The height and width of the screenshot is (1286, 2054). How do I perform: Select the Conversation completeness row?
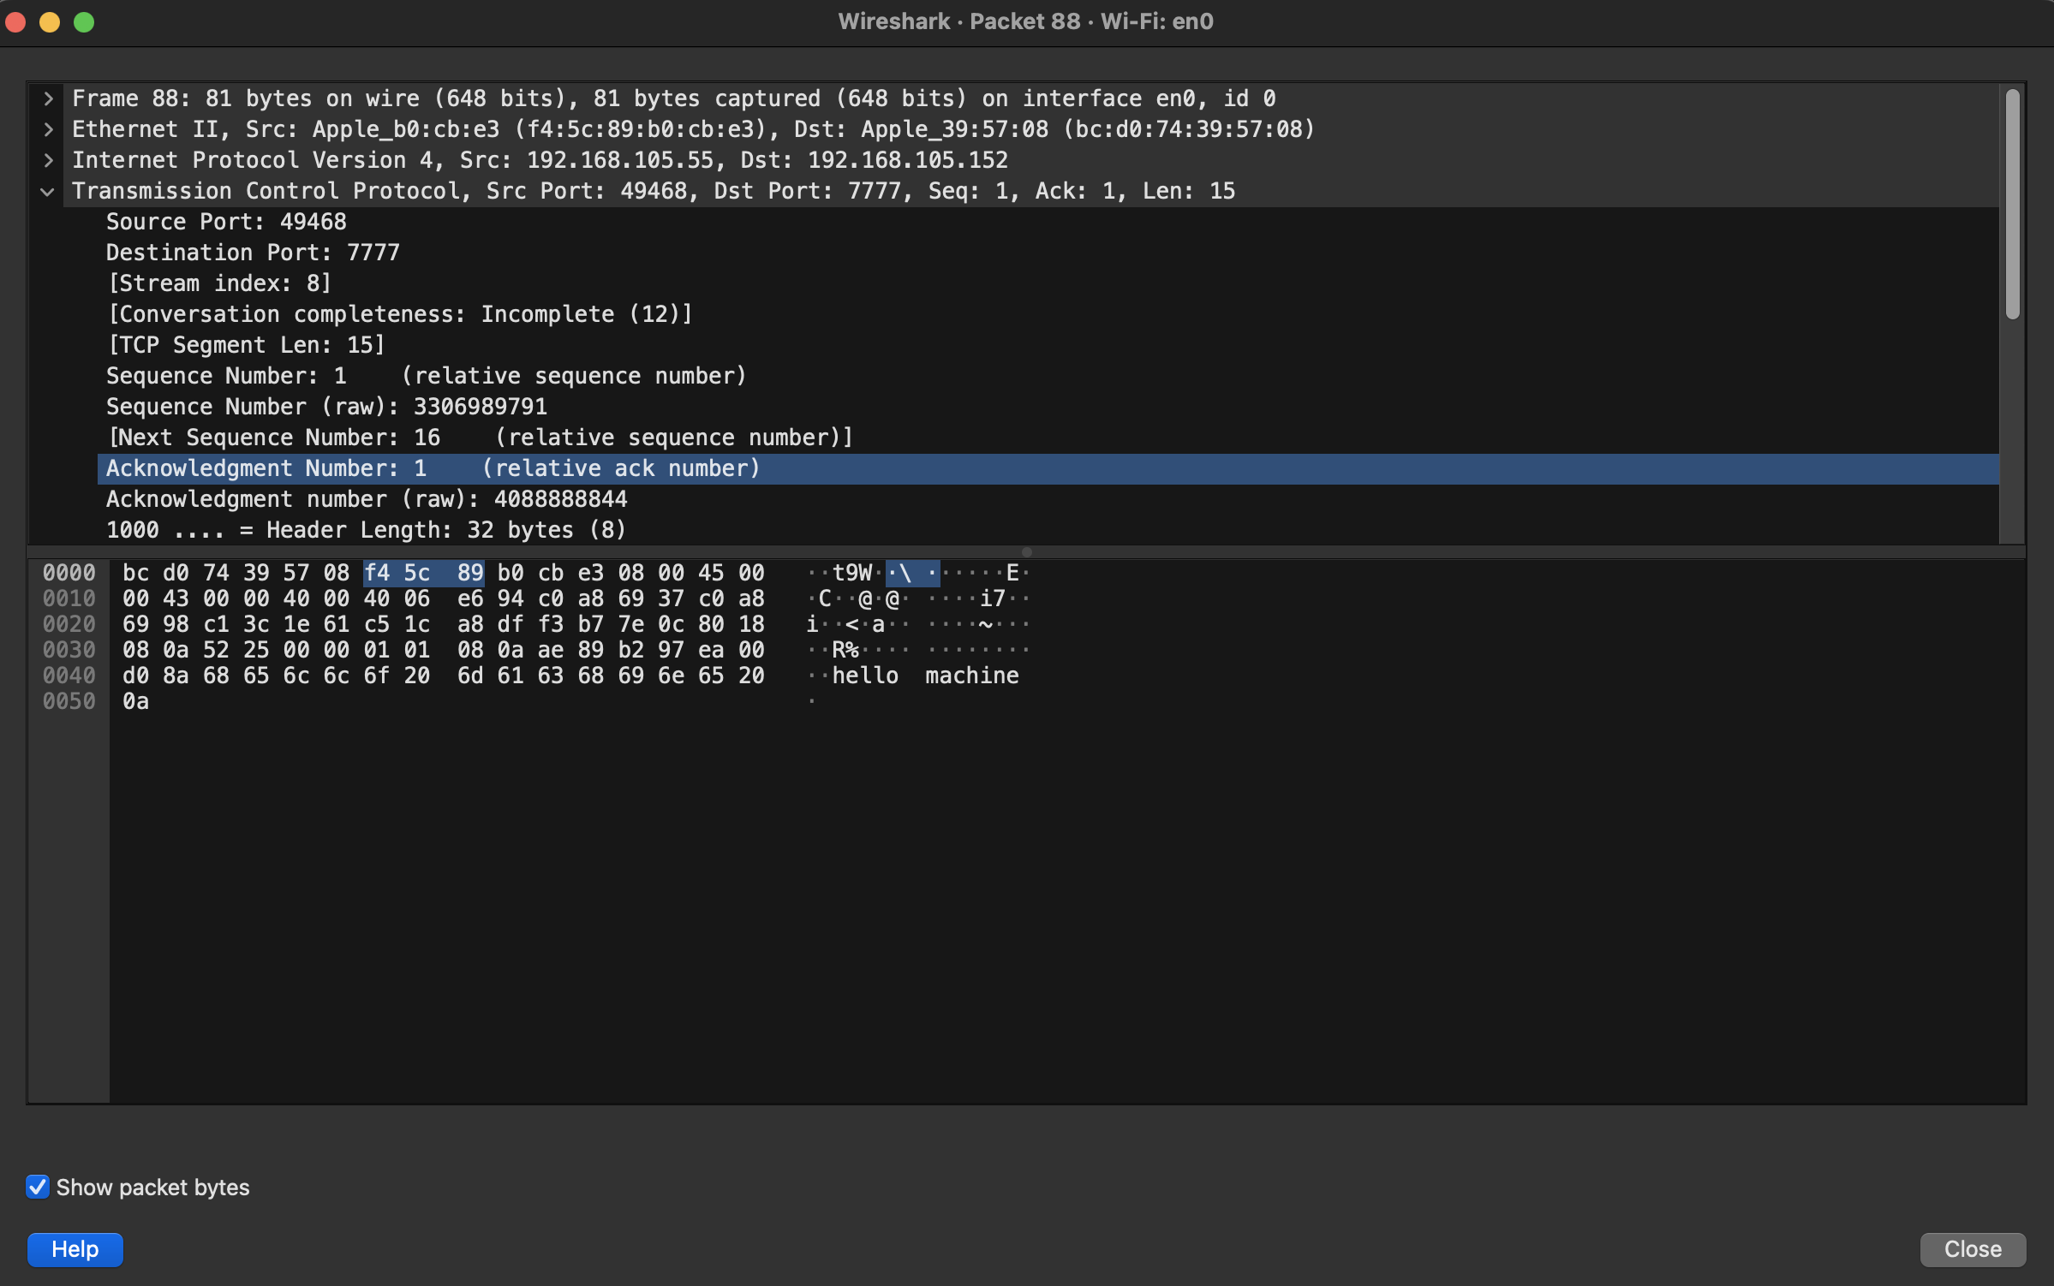tap(1048, 314)
